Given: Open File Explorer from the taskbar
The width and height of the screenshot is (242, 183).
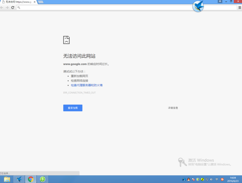Looking at the screenshot, I should coord(7,179).
